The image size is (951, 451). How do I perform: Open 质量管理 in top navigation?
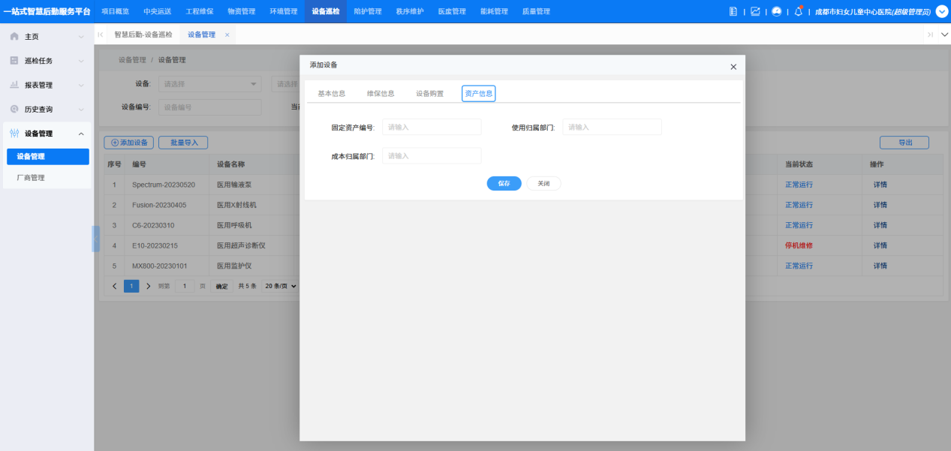click(536, 11)
